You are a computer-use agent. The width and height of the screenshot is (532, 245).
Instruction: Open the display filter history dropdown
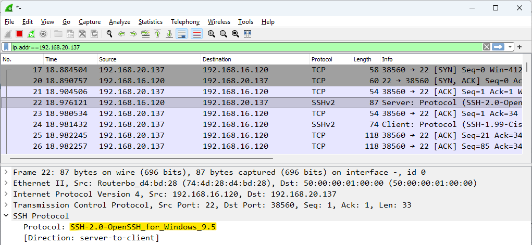[x=510, y=47]
